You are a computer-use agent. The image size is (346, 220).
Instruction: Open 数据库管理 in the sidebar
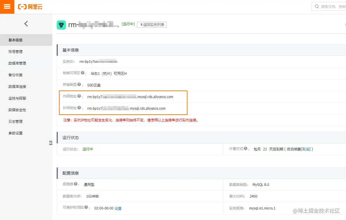pos(26,63)
